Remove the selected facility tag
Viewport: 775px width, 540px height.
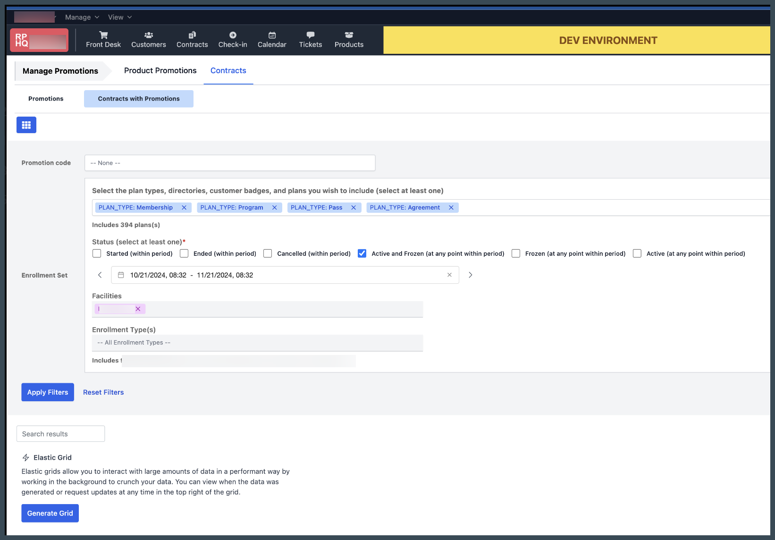138,309
